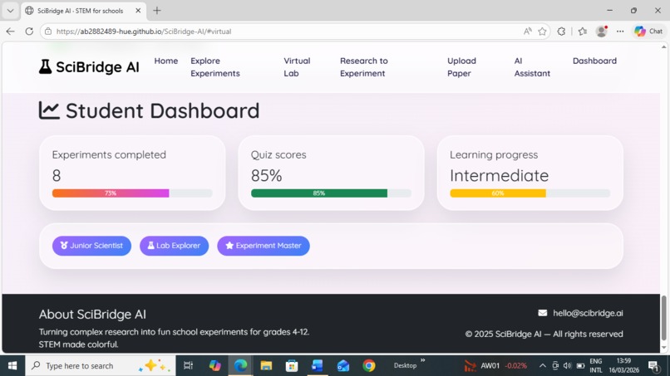Screen dimensions: 670x376
Task: Add page to favorites star icon
Action: (x=542, y=32)
